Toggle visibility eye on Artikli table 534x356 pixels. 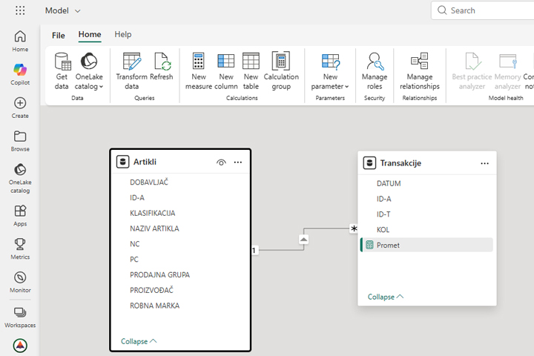tap(221, 162)
